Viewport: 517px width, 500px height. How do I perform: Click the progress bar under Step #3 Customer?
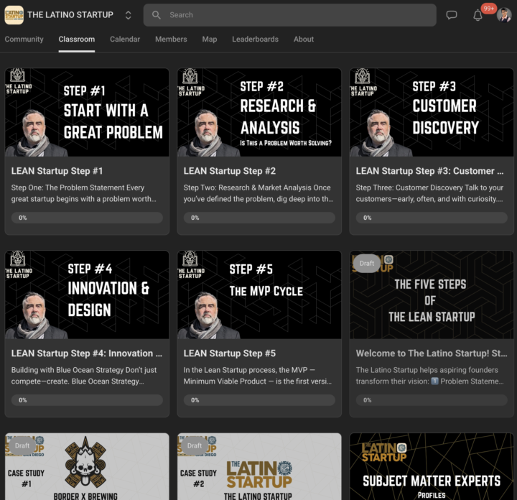432,218
